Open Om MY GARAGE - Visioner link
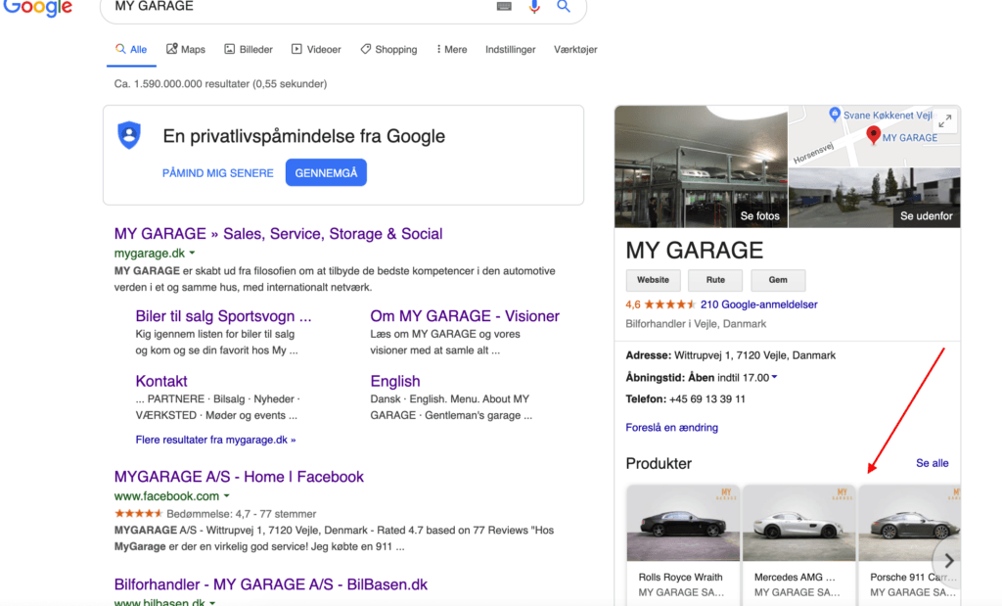This screenshot has height=606, width=1002. [x=465, y=316]
